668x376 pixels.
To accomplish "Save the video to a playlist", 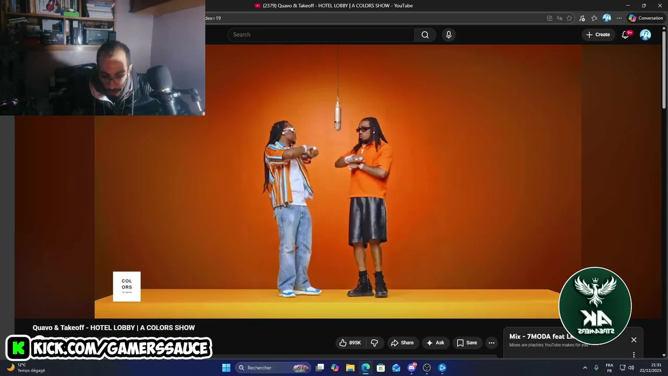I will [467, 343].
